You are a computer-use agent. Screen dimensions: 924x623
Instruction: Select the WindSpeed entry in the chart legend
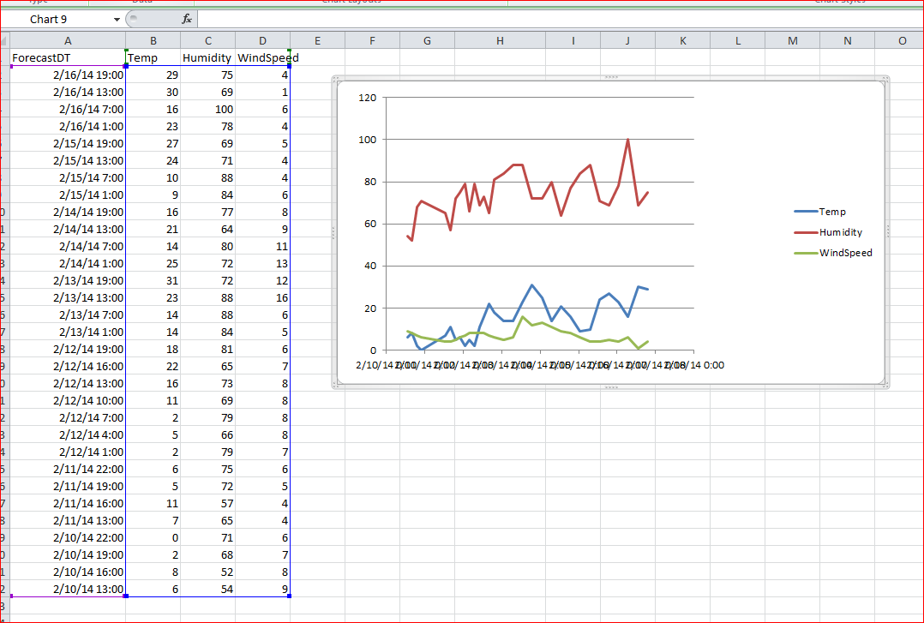tap(833, 252)
